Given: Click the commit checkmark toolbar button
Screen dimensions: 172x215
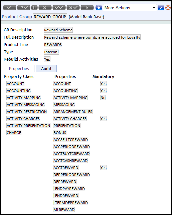Looking at the screenshot, I should (10, 8).
